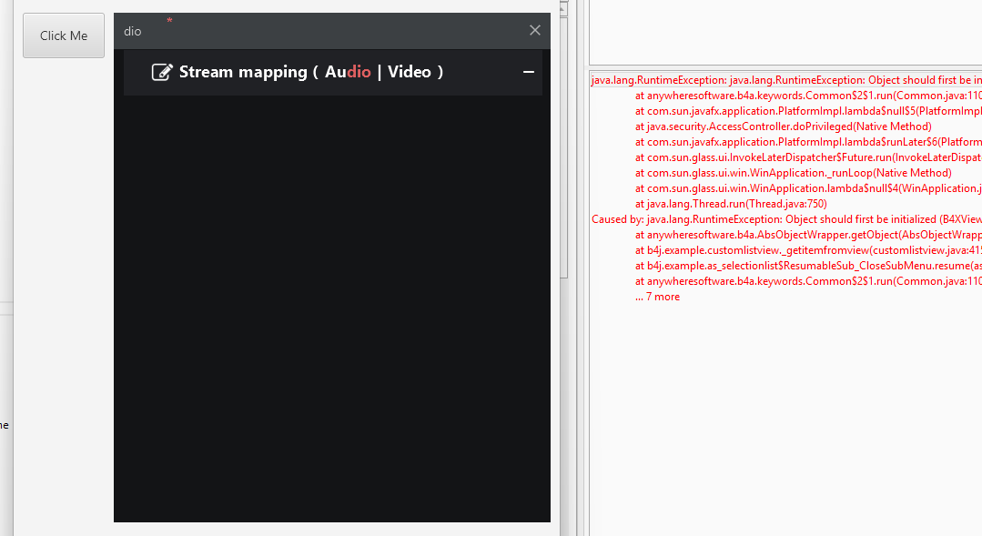Open the "... 7 more" link in the log
The height and width of the screenshot is (536, 982).
point(657,296)
